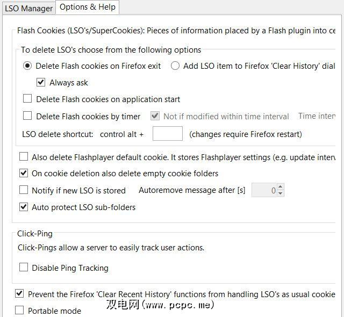Increase Autoremove seconds with up arrow

[281, 187]
